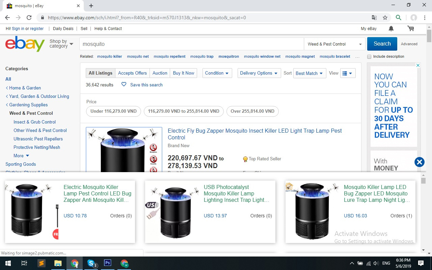Click the green search extension icon in Chrome toolbar
Image resolution: width=432 pixels, height=270 pixels.
pos(399,18)
